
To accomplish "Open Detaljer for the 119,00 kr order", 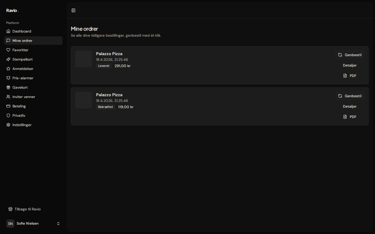I will click(350, 106).
